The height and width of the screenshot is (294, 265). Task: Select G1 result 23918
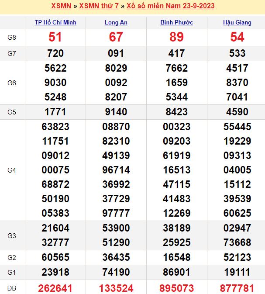point(55,272)
